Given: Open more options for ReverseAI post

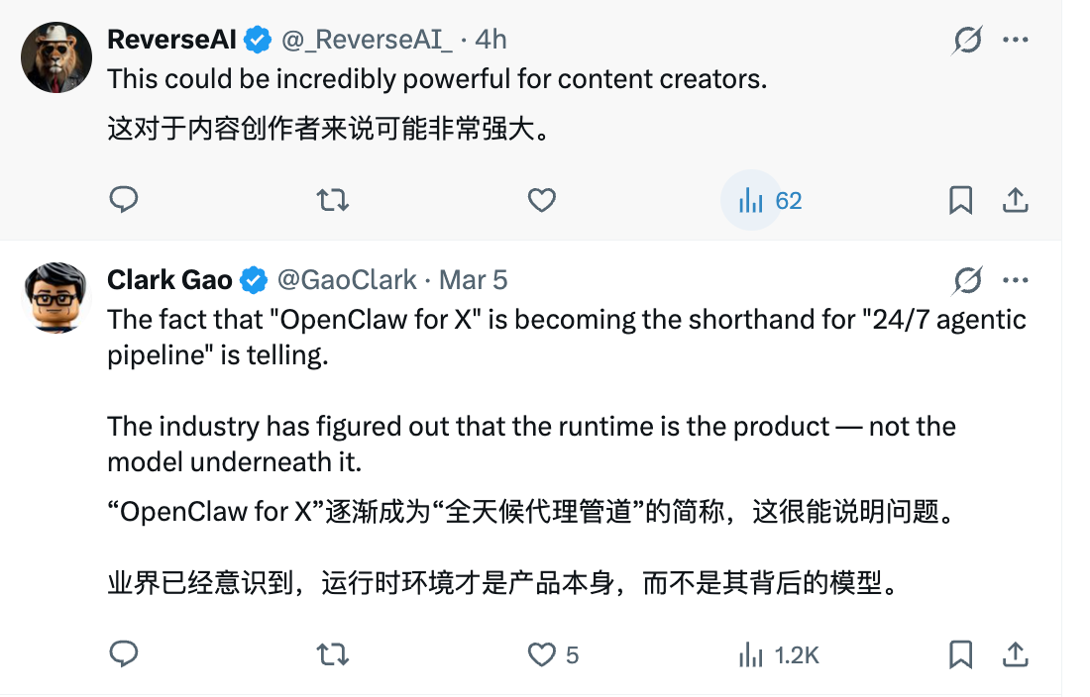Looking at the screenshot, I should [1016, 40].
